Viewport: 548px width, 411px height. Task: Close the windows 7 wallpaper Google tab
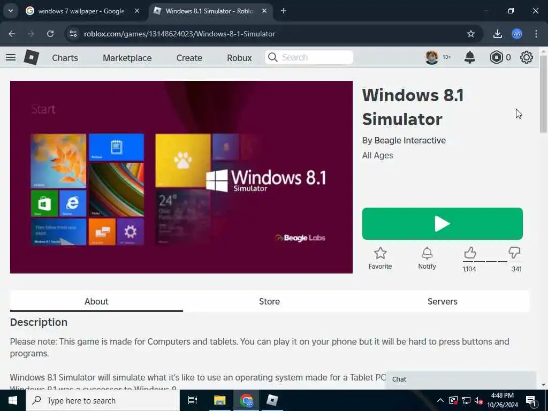click(137, 11)
